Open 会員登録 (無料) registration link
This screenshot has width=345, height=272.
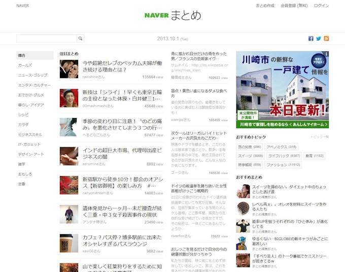[294, 6]
